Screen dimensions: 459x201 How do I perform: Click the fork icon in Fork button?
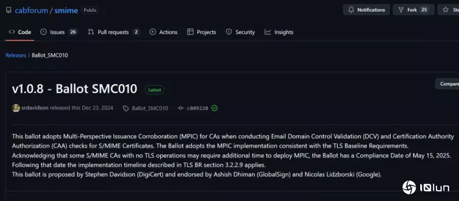[x=401, y=10]
